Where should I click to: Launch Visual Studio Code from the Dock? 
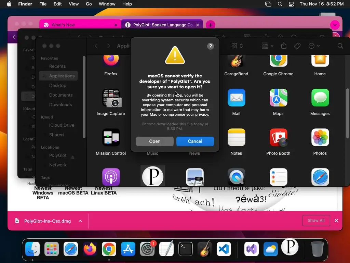pyautogui.click(x=224, y=249)
